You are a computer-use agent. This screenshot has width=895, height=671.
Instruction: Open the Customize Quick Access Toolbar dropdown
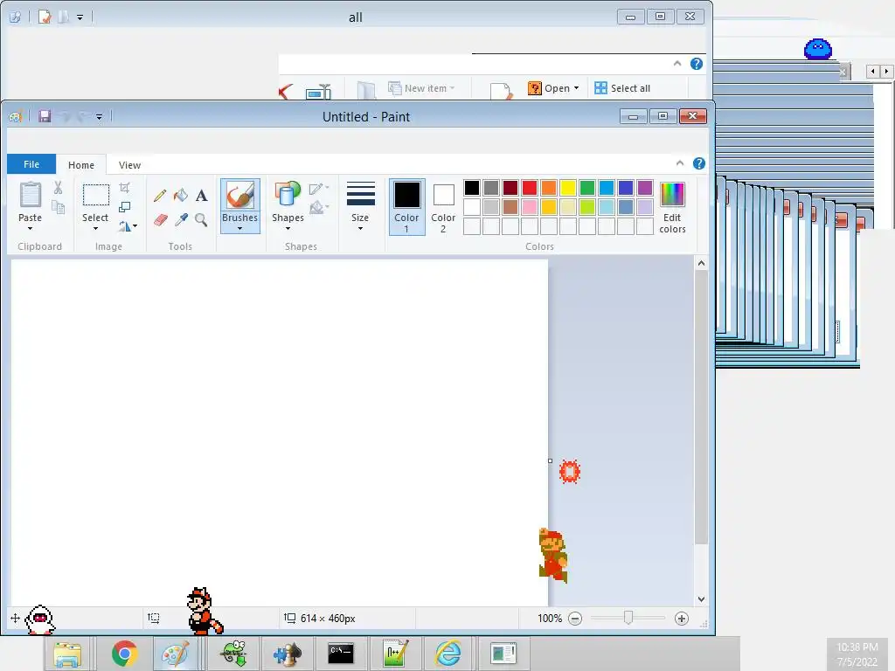99,117
